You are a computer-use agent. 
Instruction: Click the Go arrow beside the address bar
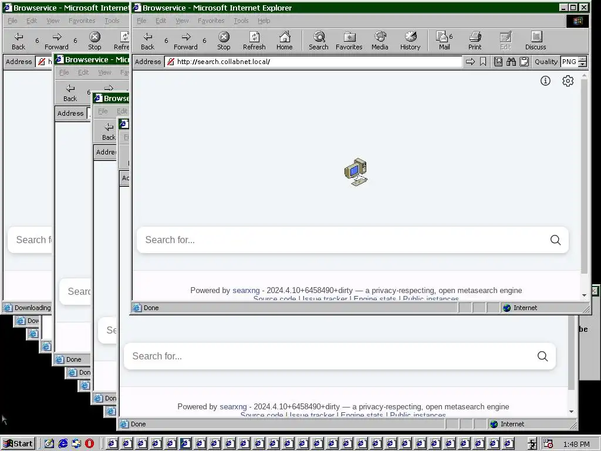pyautogui.click(x=470, y=61)
